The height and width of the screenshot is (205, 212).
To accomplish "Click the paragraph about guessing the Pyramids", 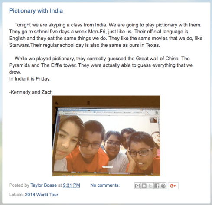I will point(101,65).
